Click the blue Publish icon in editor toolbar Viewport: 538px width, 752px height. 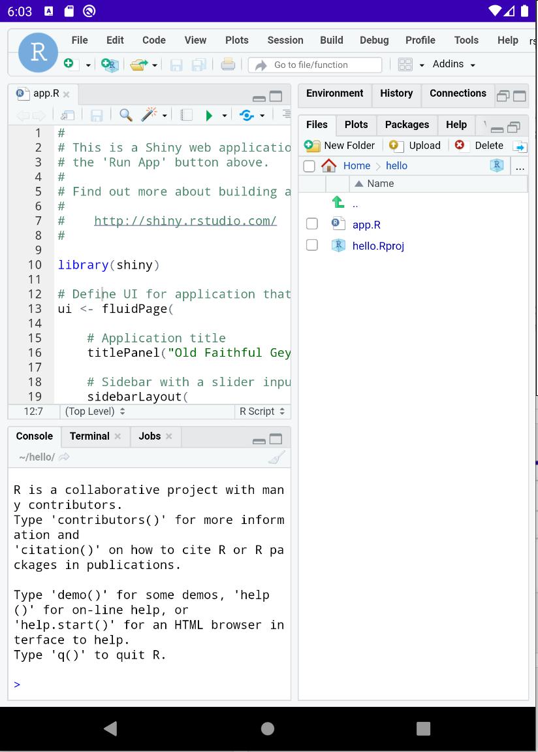246,116
